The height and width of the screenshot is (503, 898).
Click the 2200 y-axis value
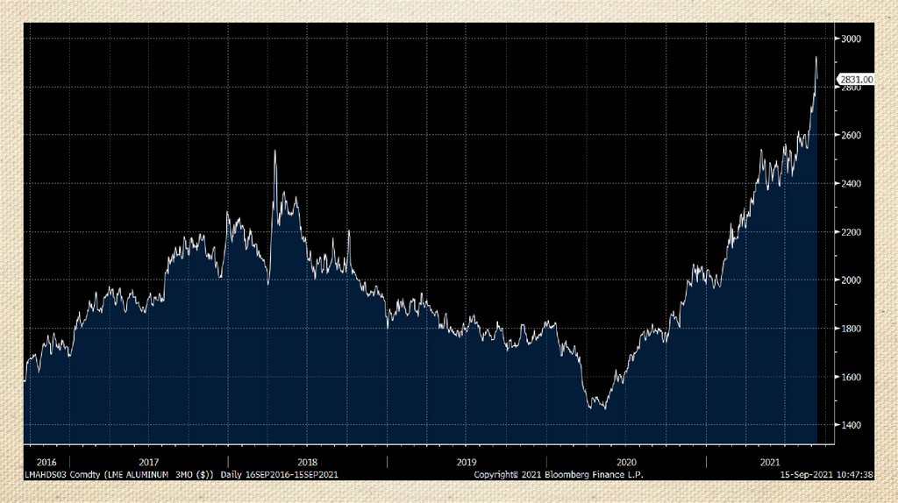point(851,232)
